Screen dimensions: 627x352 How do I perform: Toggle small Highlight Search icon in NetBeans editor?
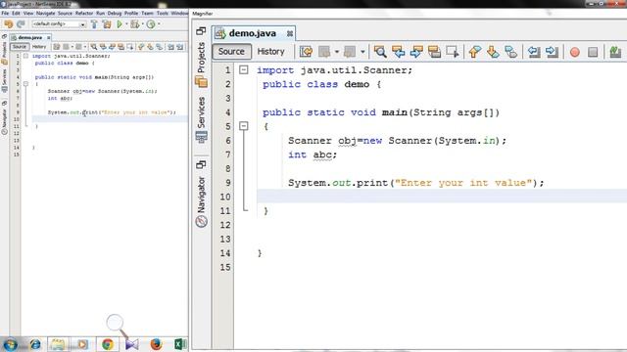pyautogui.click(x=121, y=47)
